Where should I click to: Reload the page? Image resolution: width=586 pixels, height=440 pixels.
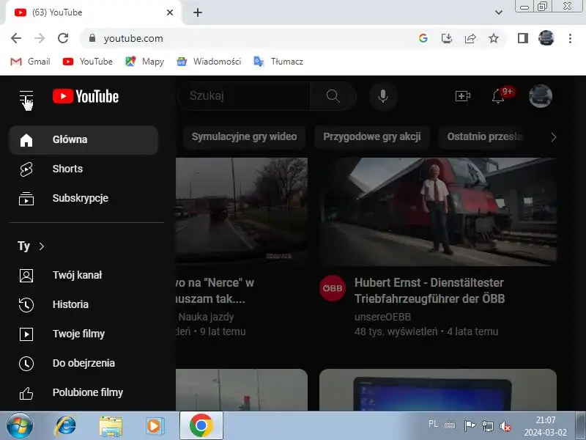(63, 38)
